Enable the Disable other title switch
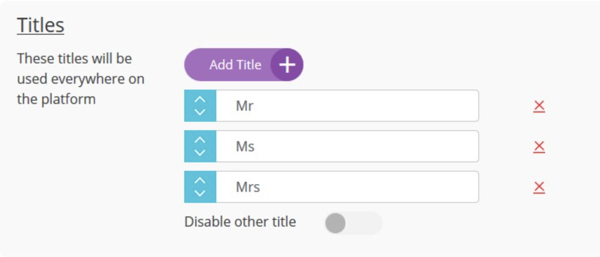 click(x=353, y=223)
